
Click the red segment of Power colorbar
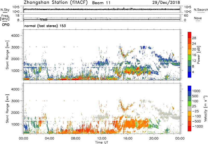pyautogui.click(x=190, y=35)
